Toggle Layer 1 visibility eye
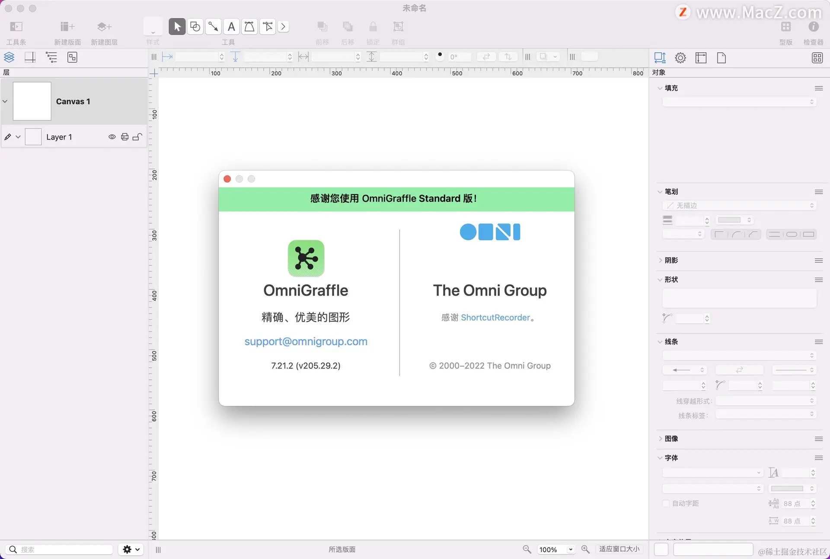830x559 pixels. 112,137
